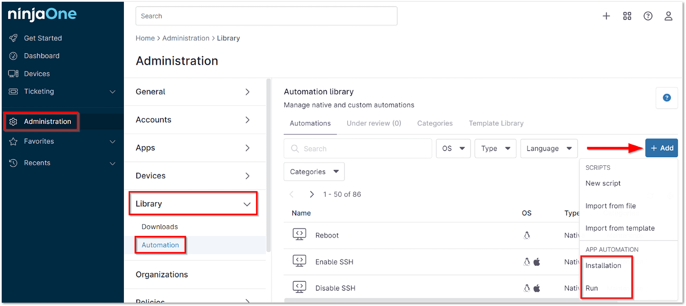
Task: Open the user profile icon
Action: coord(668,16)
